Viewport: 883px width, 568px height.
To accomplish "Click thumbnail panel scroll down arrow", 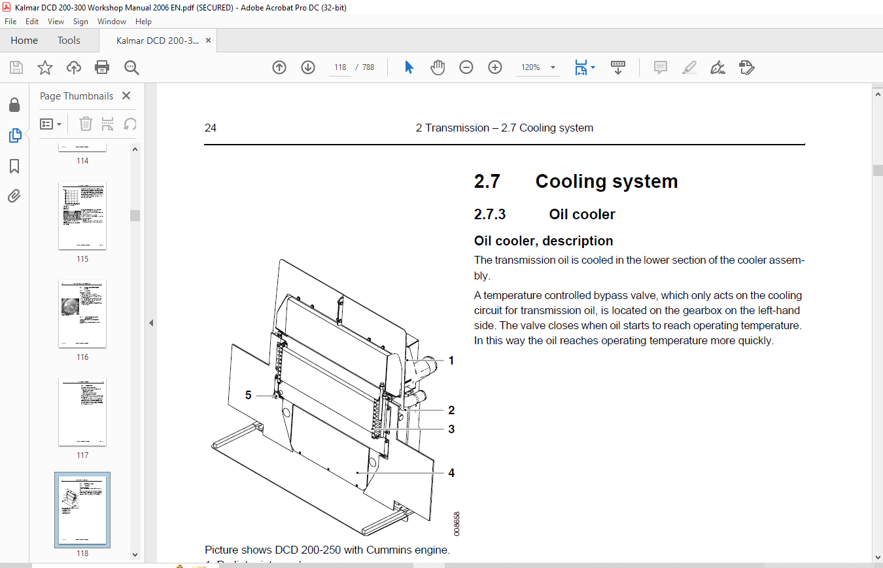I will pyautogui.click(x=135, y=554).
